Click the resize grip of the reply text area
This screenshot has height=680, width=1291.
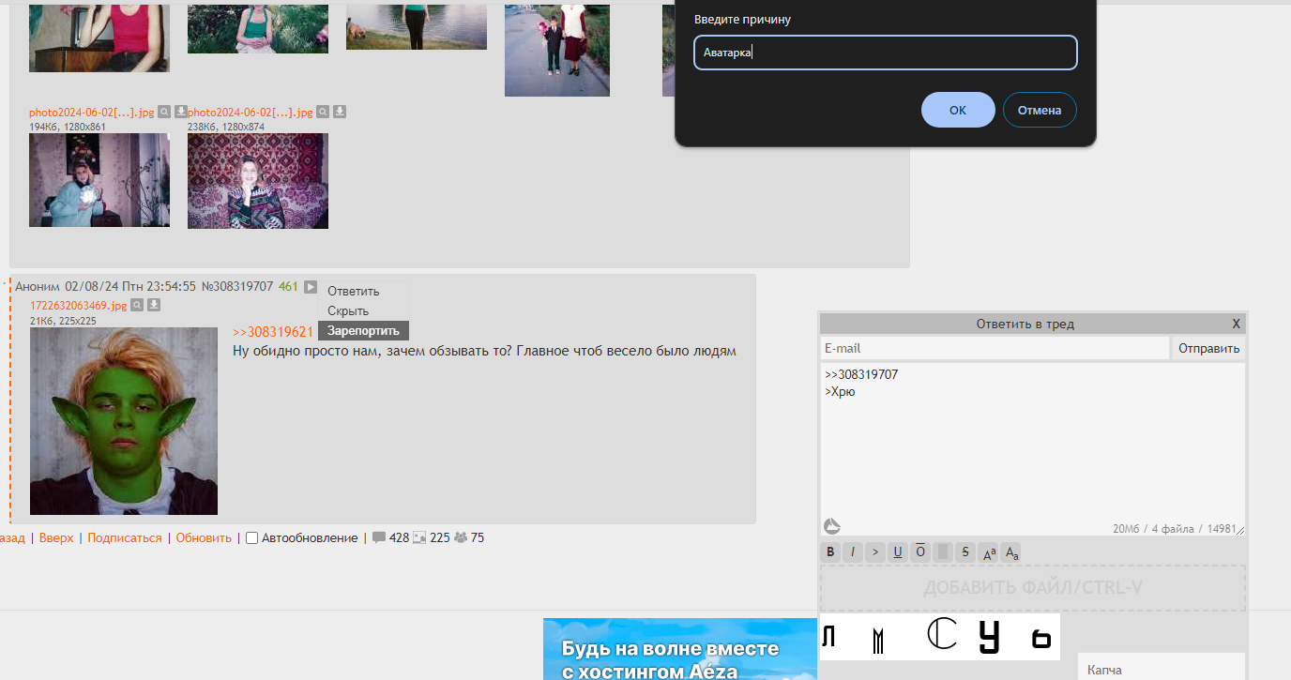(x=1239, y=530)
